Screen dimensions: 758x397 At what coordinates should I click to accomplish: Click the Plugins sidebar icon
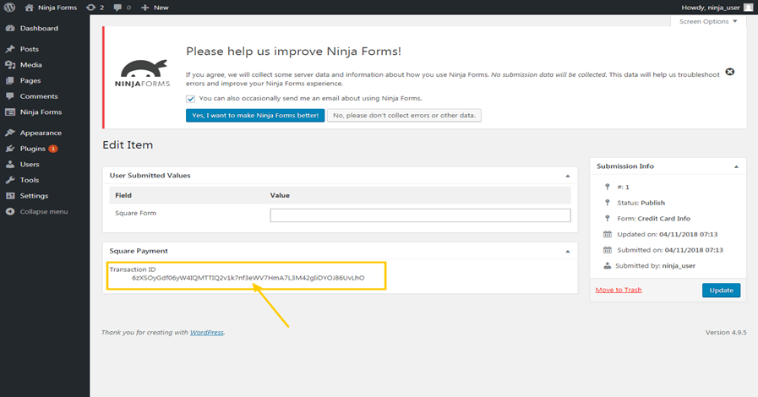10,149
